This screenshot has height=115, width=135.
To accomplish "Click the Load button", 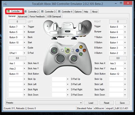I will click(91, 103).
